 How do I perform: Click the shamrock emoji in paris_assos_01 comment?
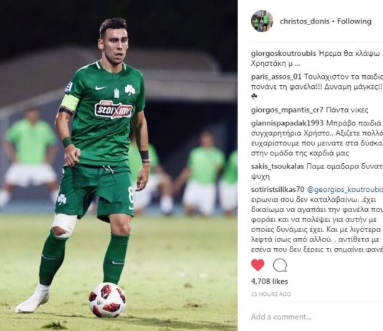(x=254, y=97)
